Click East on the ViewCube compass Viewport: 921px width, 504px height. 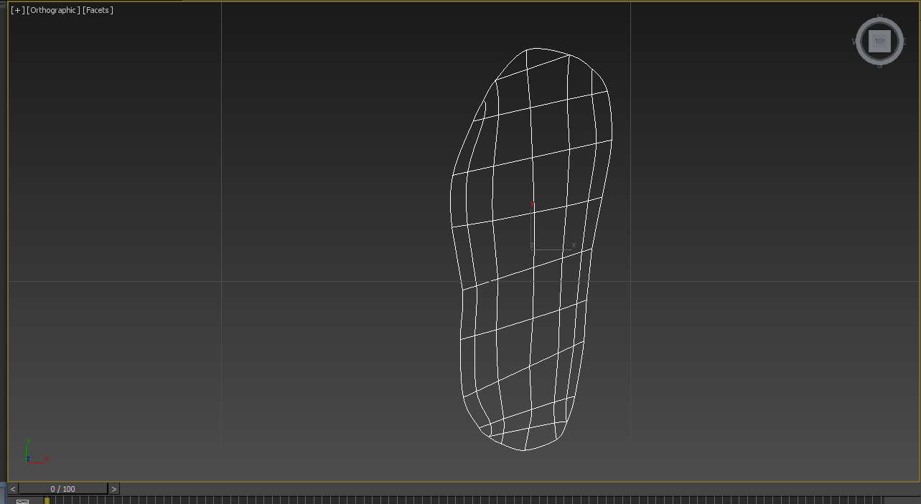(904, 41)
